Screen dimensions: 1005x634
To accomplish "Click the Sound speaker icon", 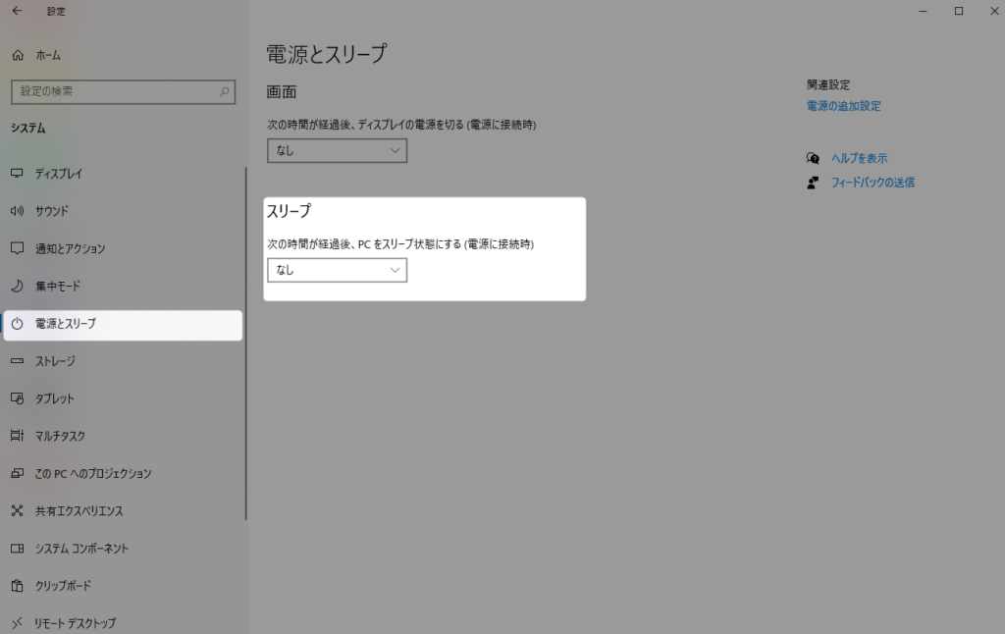I will click(17, 211).
